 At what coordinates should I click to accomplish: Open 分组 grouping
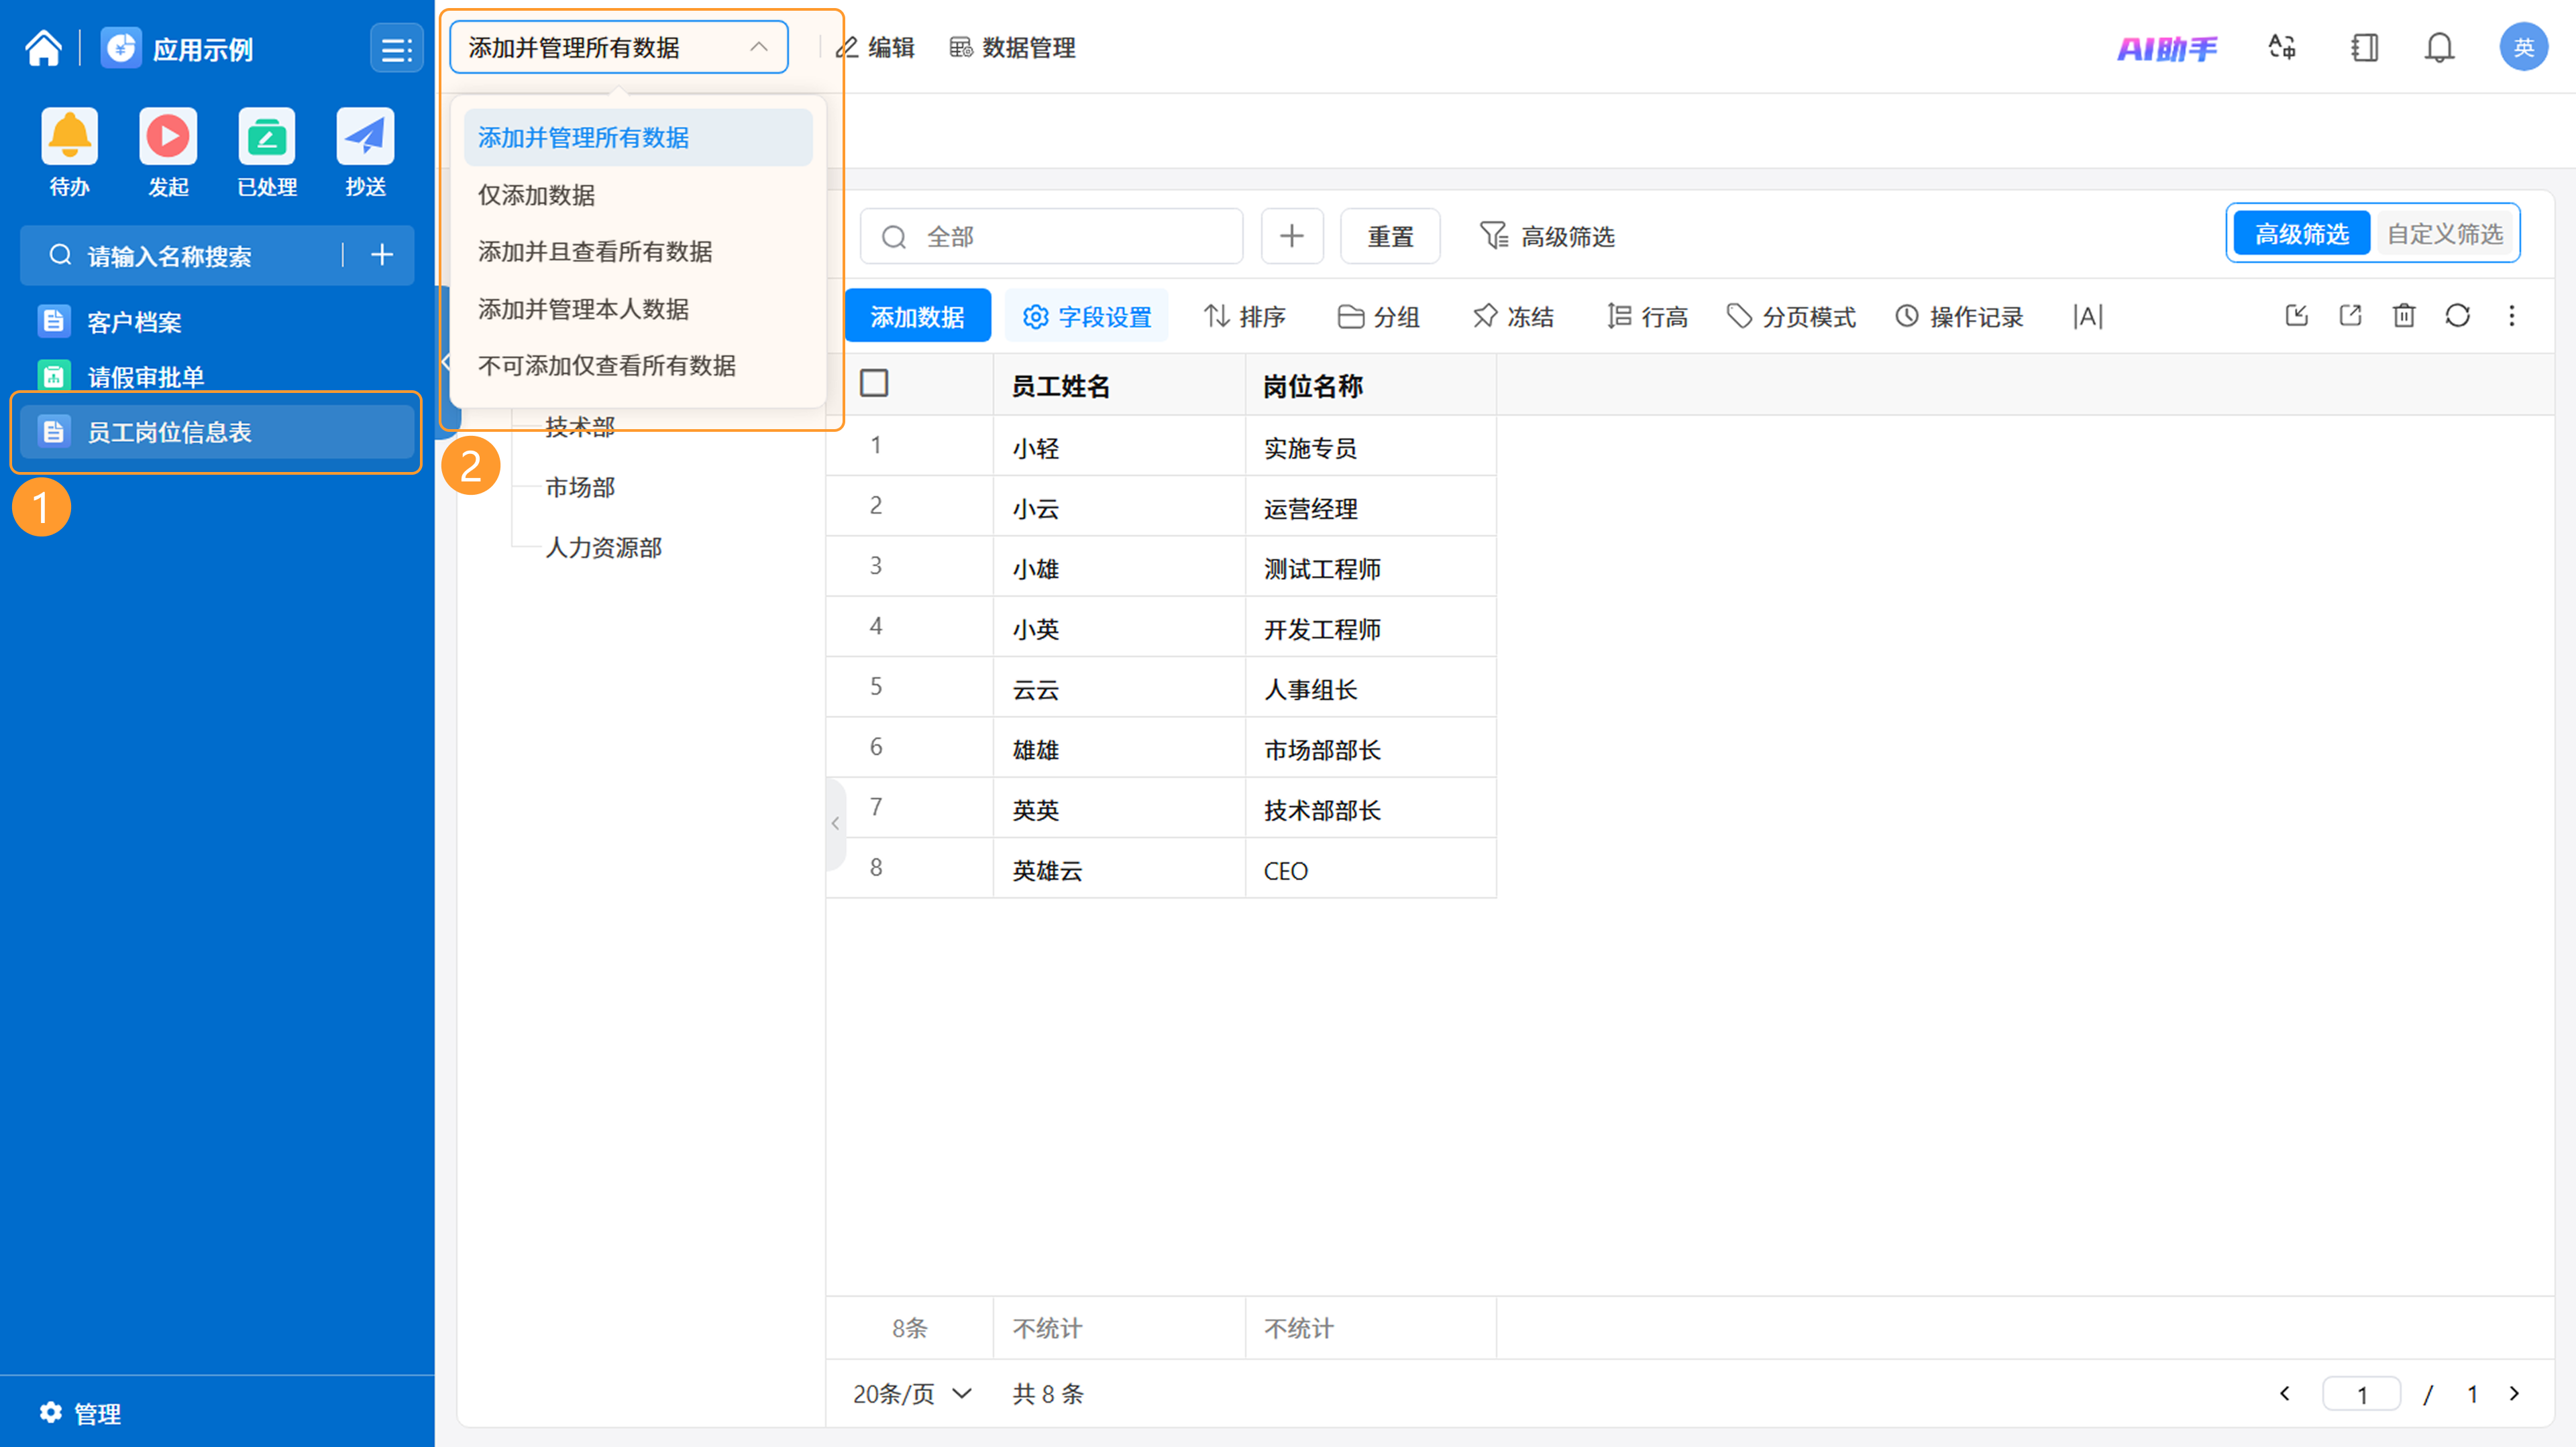pyautogui.click(x=1379, y=316)
